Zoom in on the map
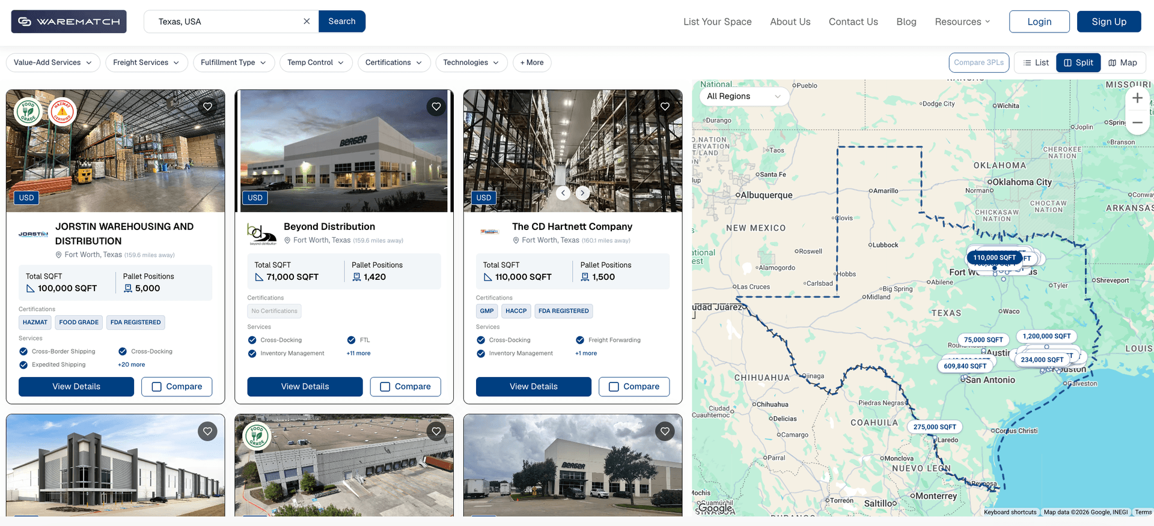 (x=1137, y=98)
